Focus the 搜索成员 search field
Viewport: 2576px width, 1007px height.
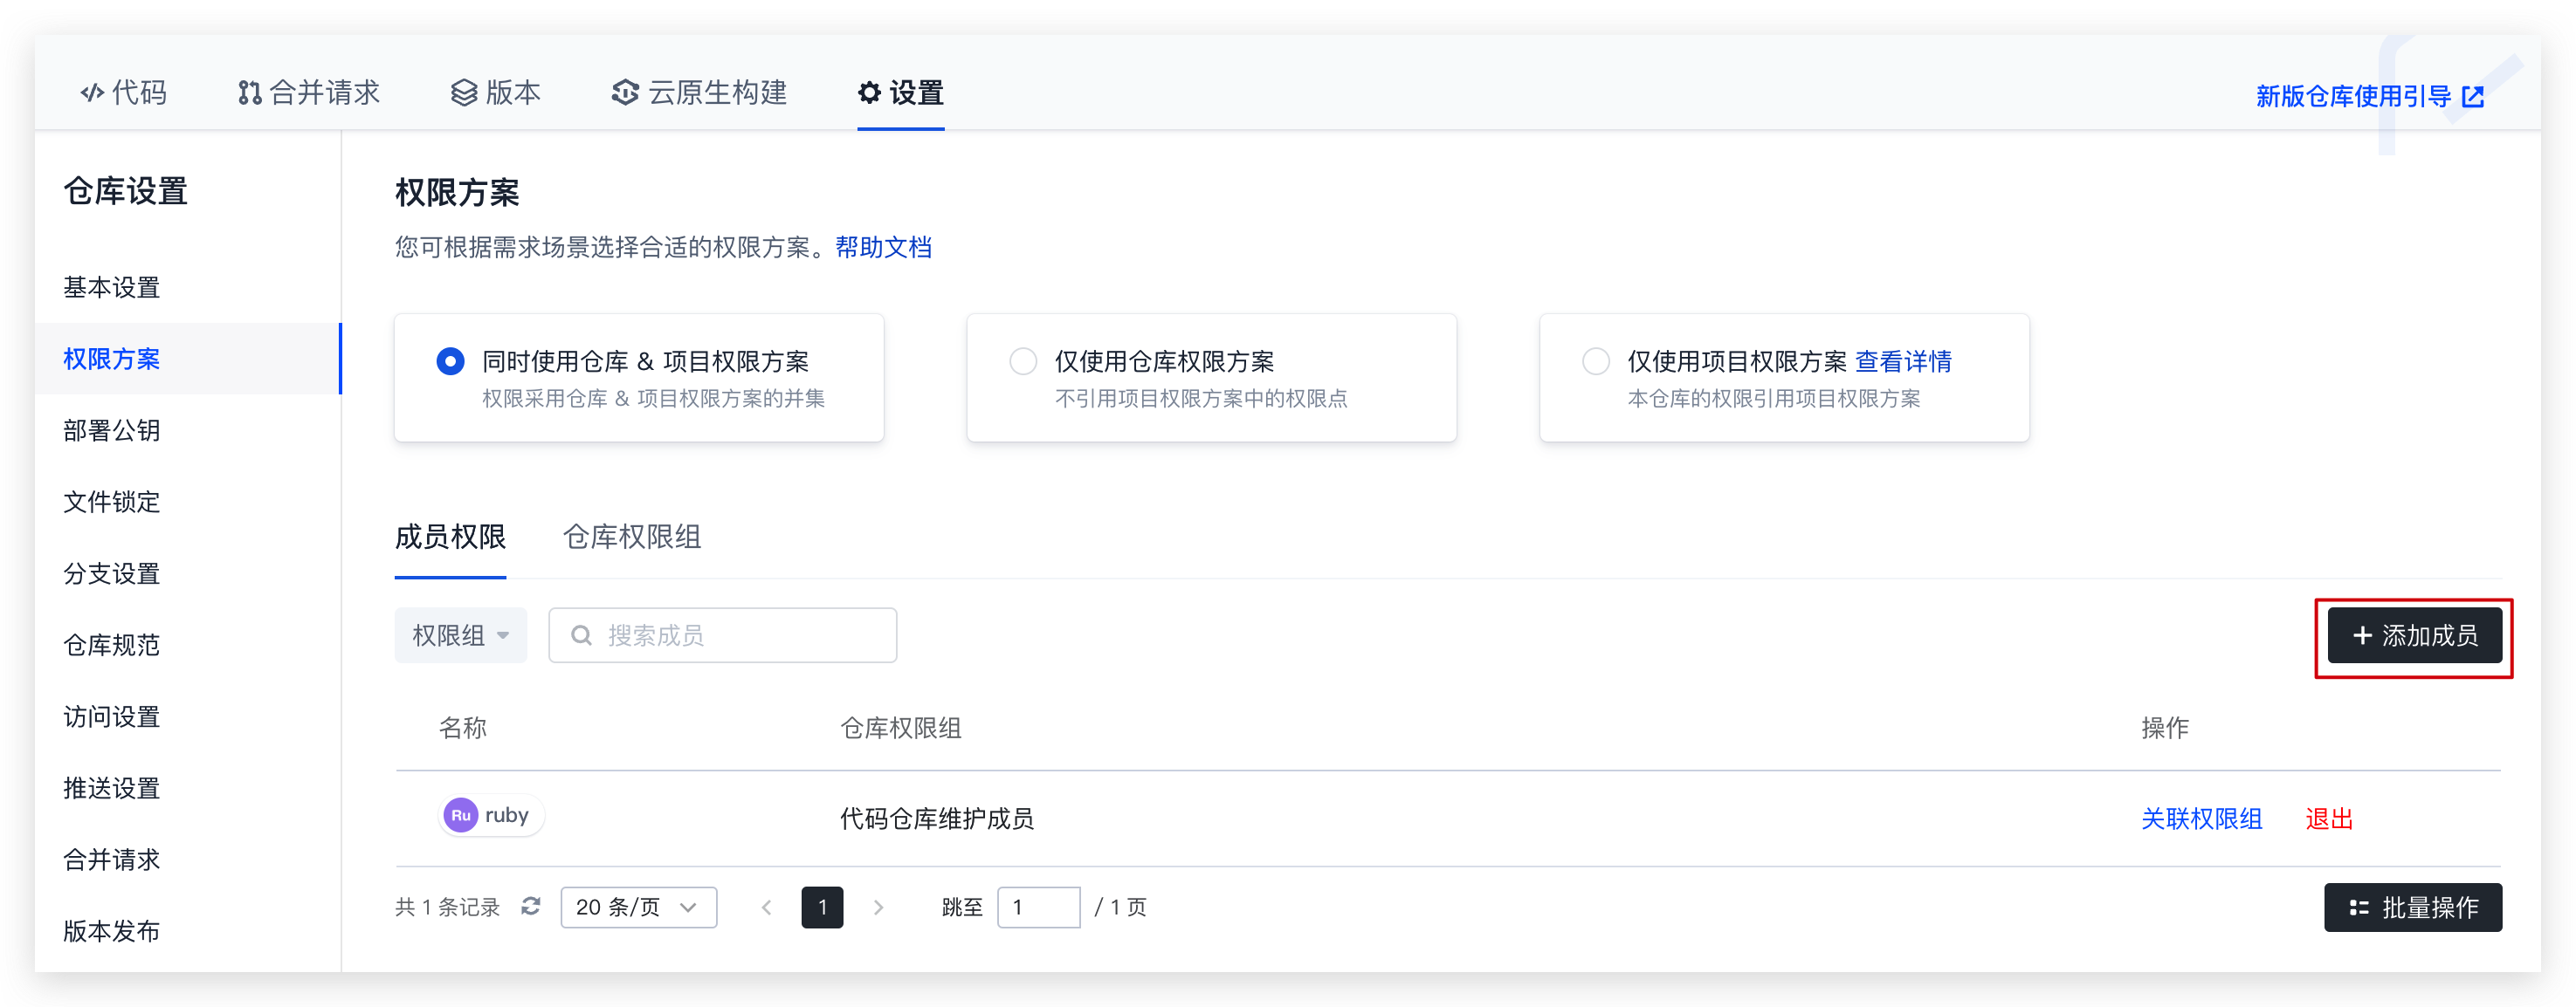pos(722,635)
